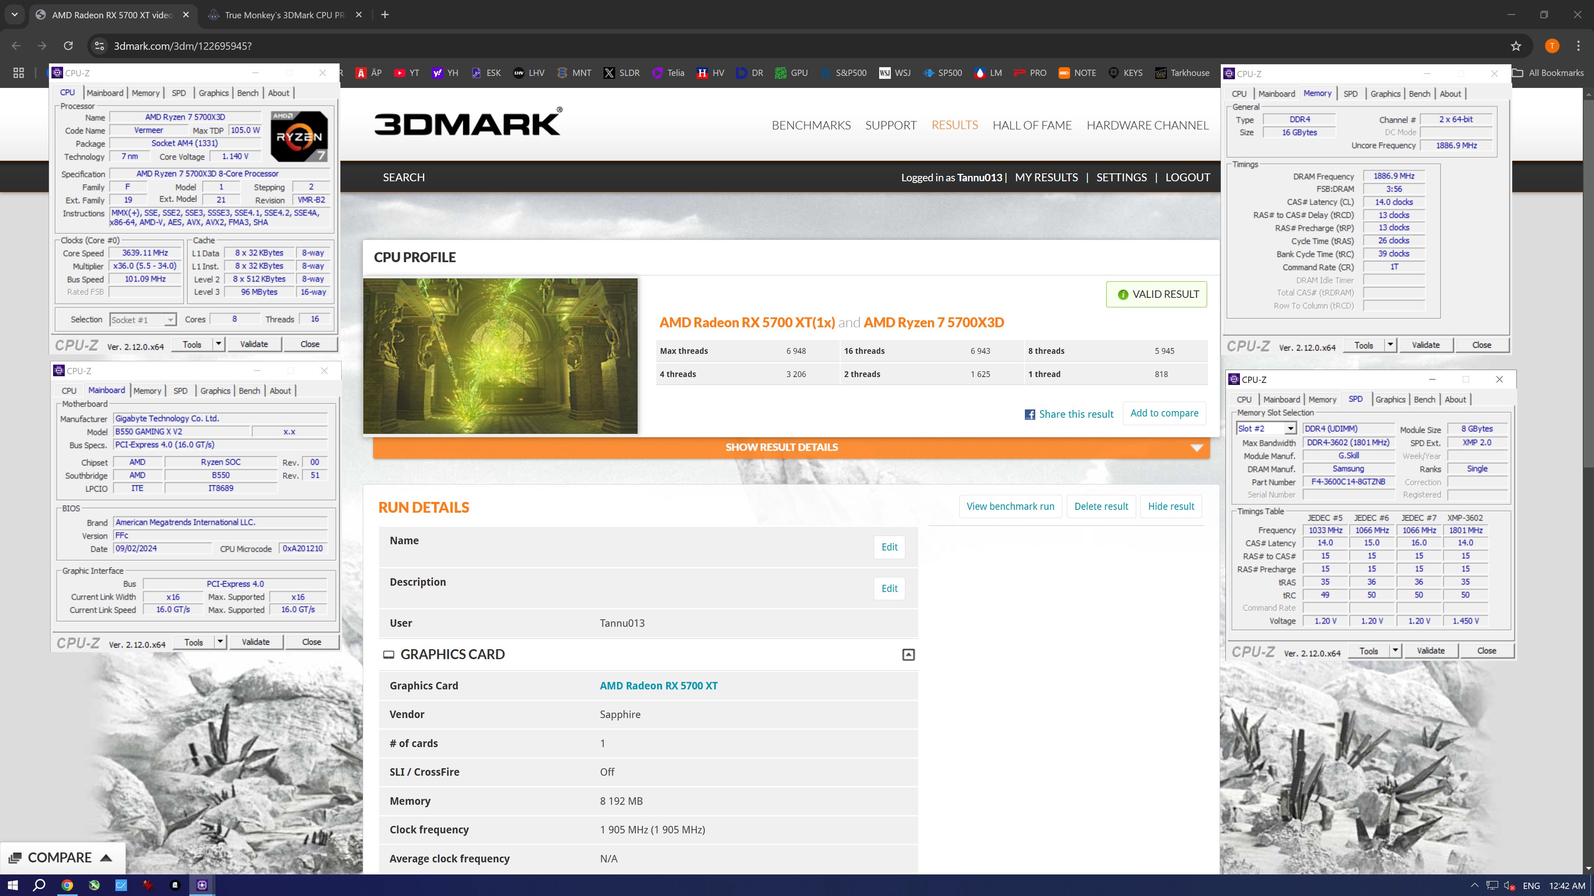Image resolution: width=1594 pixels, height=896 pixels.
Task: Open CPU-Z from the taskbar
Action: pyautogui.click(x=202, y=886)
